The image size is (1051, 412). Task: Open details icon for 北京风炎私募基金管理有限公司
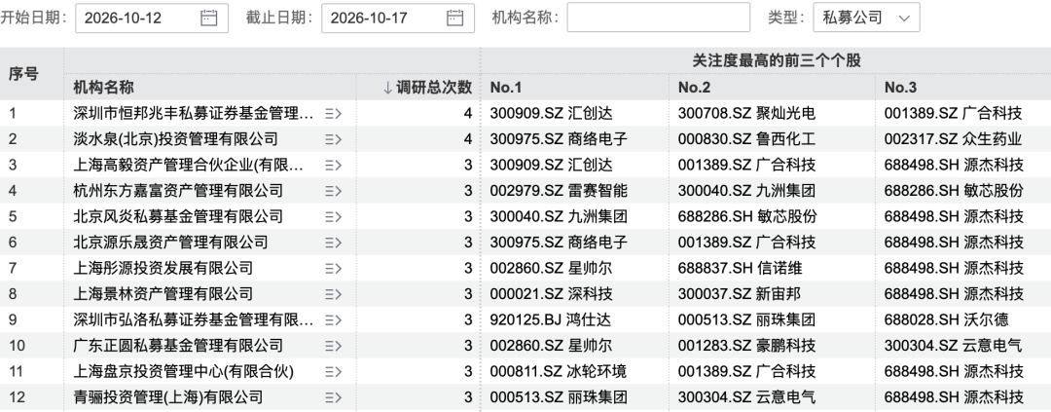[333, 217]
